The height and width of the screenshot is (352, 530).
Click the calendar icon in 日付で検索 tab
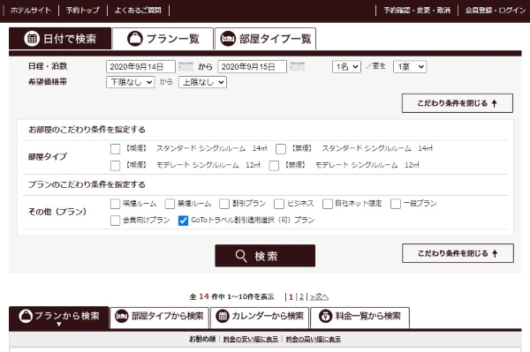pyautogui.click(x=32, y=39)
